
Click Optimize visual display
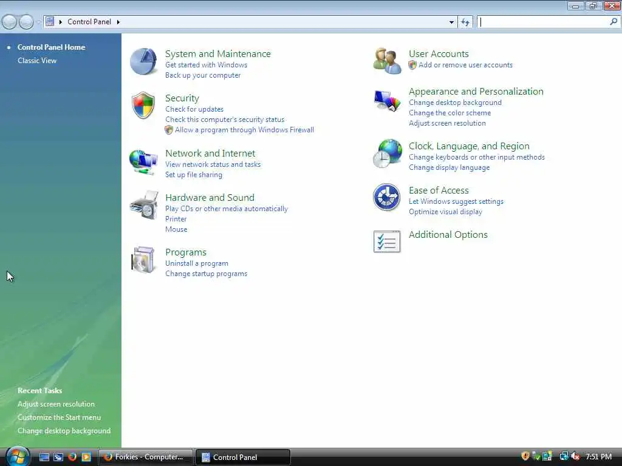[x=445, y=212]
